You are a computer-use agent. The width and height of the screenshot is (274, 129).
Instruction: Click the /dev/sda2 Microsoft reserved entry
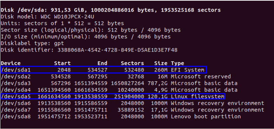(116, 76)
